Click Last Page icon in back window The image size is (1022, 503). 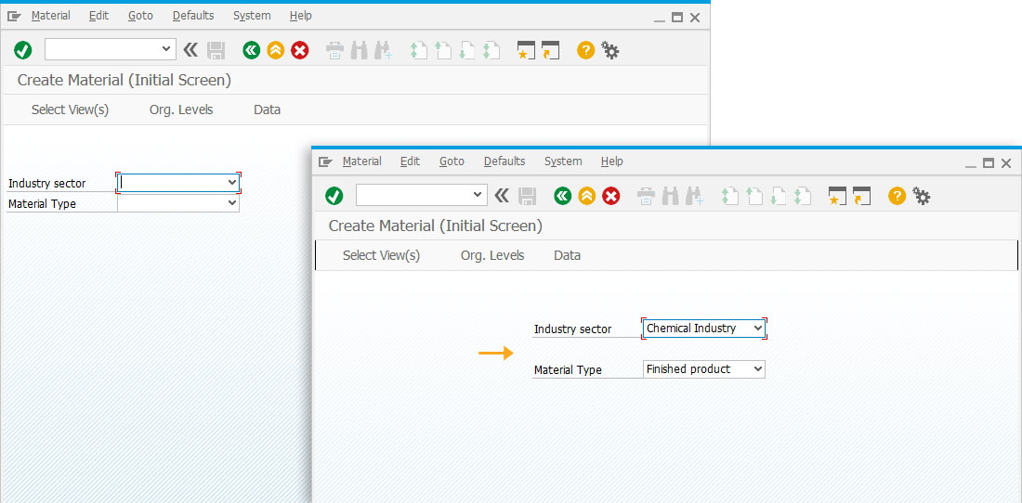[x=491, y=51]
